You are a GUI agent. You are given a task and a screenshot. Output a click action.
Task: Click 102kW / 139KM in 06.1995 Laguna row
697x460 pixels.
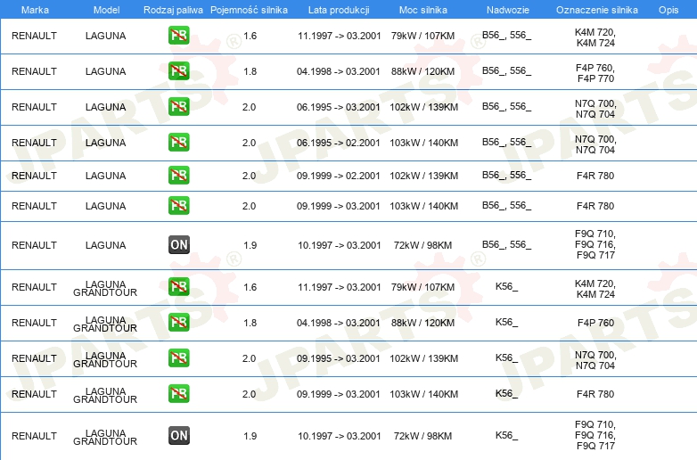423,107
